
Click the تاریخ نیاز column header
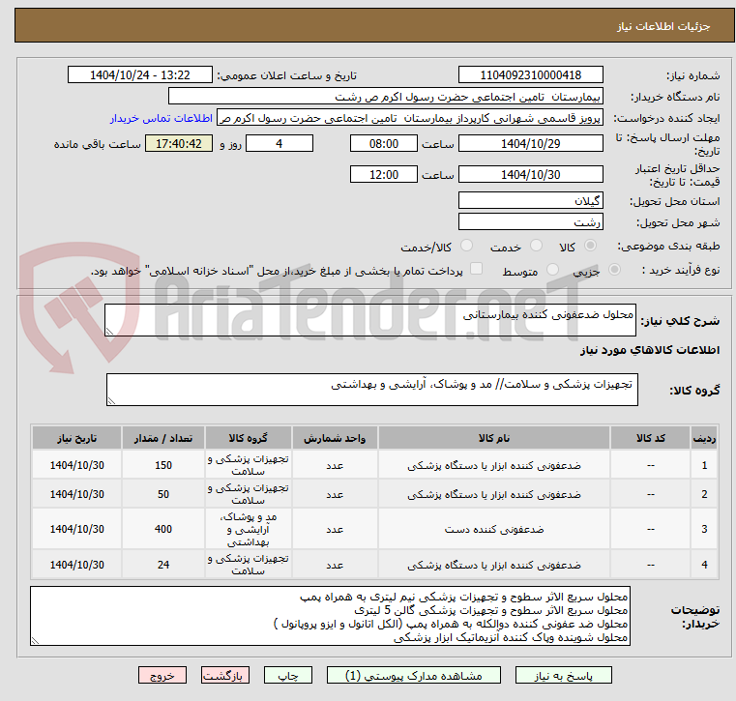click(x=77, y=438)
